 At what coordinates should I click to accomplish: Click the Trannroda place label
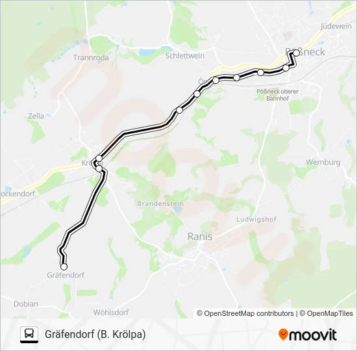point(91,58)
